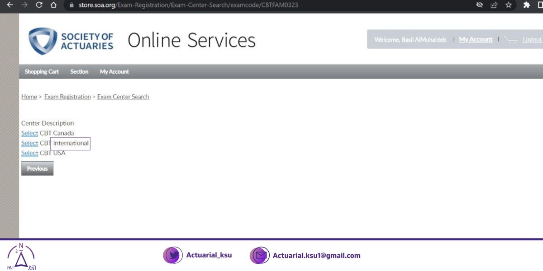Open the shopping cart icon in header
Image resolution: width=543 pixels, height=271 pixels.
click(511, 40)
